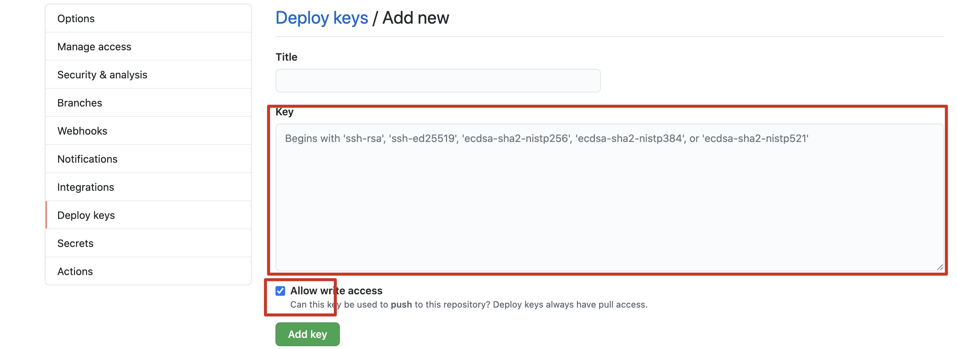Click the Deploy keys breadcrumb link

(321, 18)
